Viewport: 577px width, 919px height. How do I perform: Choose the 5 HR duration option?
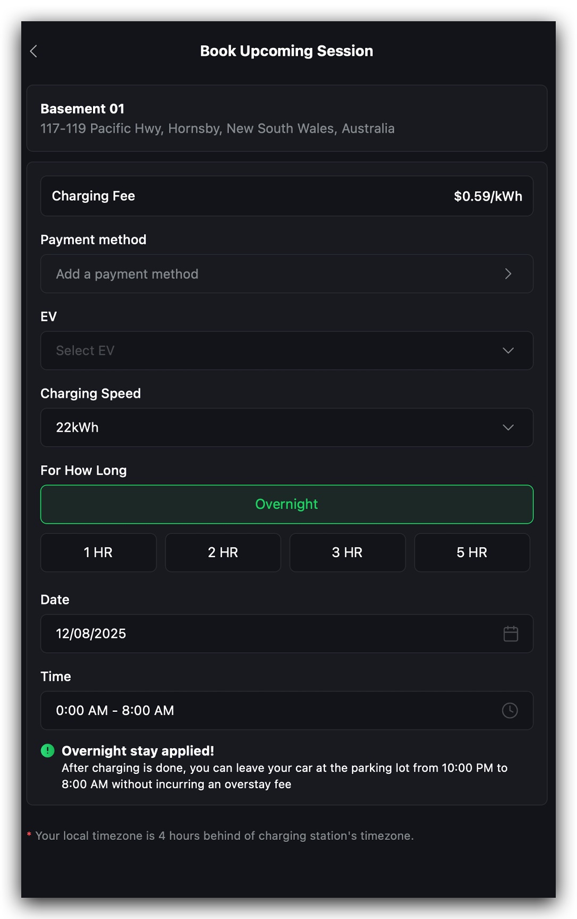[x=472, y=552]
